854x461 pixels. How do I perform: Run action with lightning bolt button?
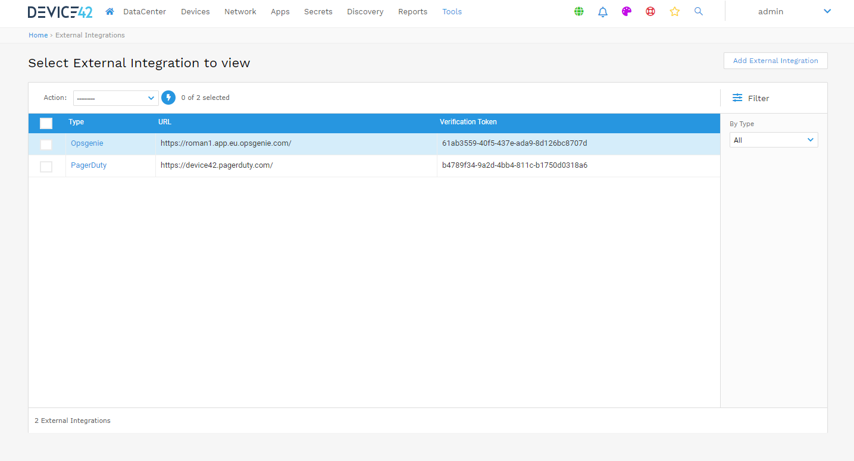pyautogui.click(x=168, y=98)
